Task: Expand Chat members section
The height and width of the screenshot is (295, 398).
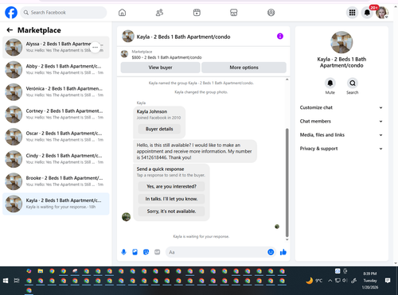Action: point(341,122)
